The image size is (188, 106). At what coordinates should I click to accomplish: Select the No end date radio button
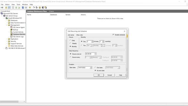95,71
